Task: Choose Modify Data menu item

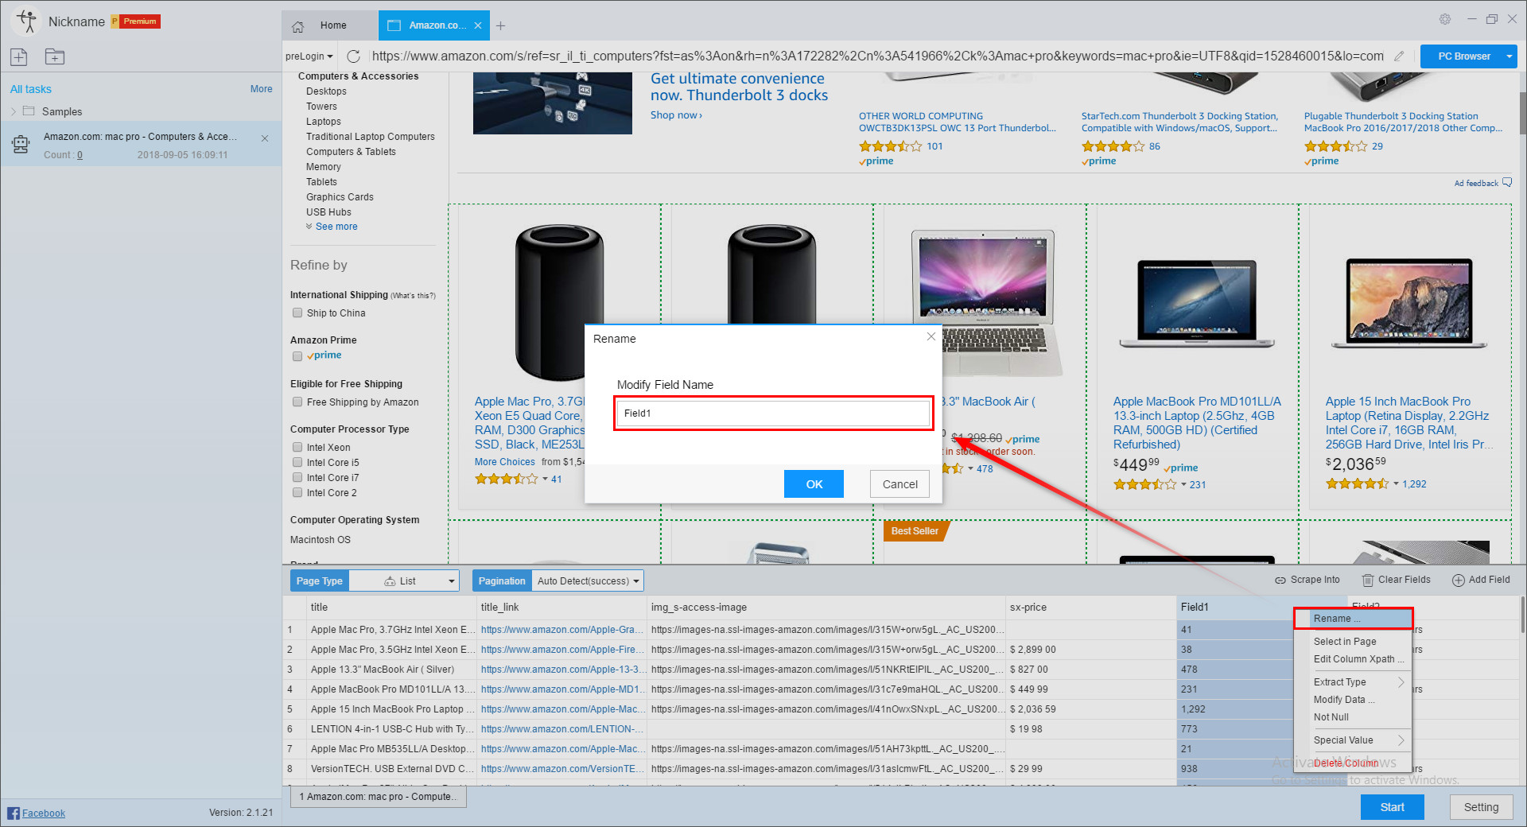Action: (x=1344, y=700)
